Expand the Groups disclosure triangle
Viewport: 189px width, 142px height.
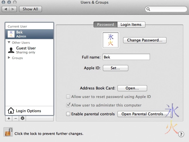[9, 58]
